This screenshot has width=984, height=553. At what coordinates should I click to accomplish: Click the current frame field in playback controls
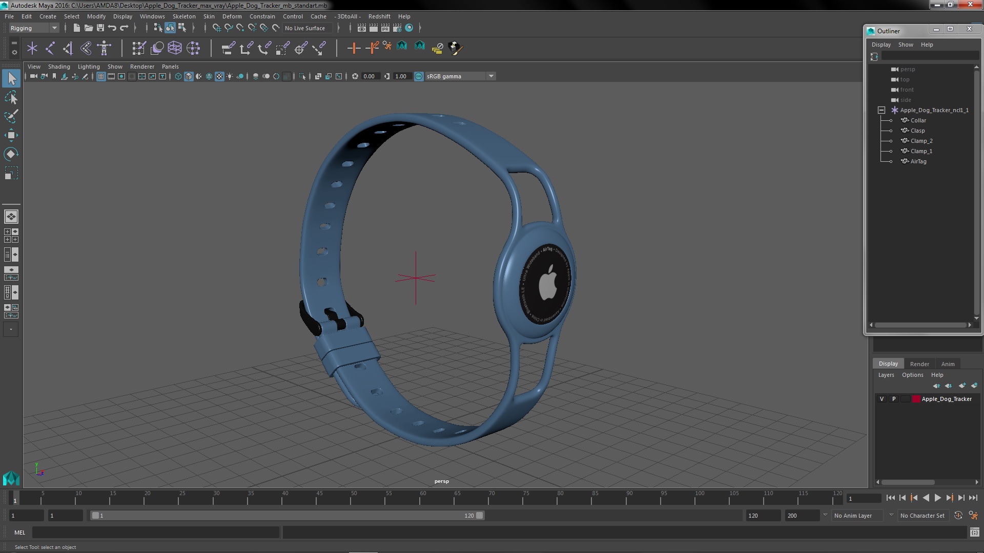(864, 498)
